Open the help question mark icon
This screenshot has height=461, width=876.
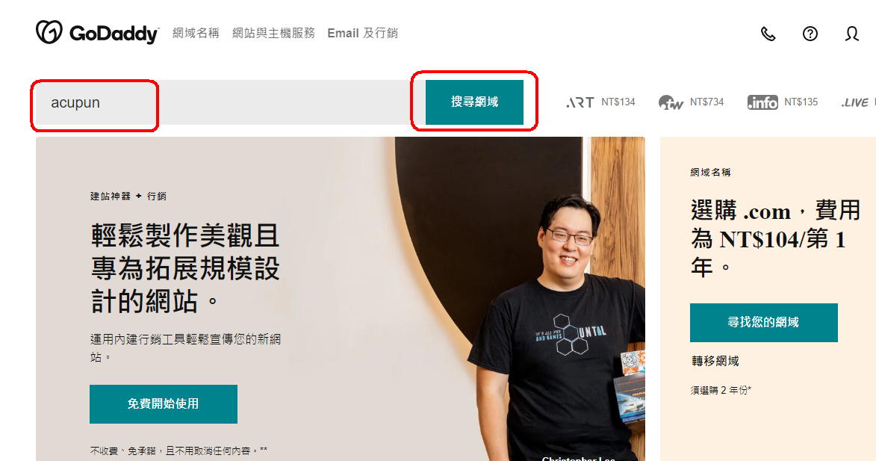[810, 34]
